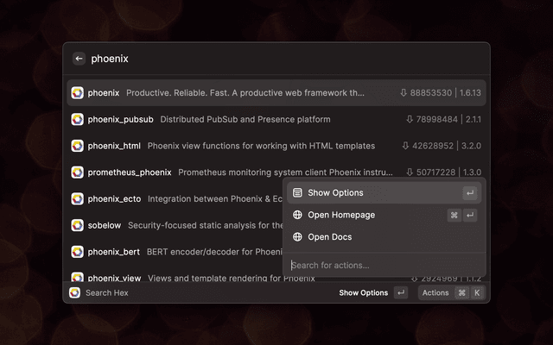Click the prometheus_phoenix package icon

[x=77, y=172]
